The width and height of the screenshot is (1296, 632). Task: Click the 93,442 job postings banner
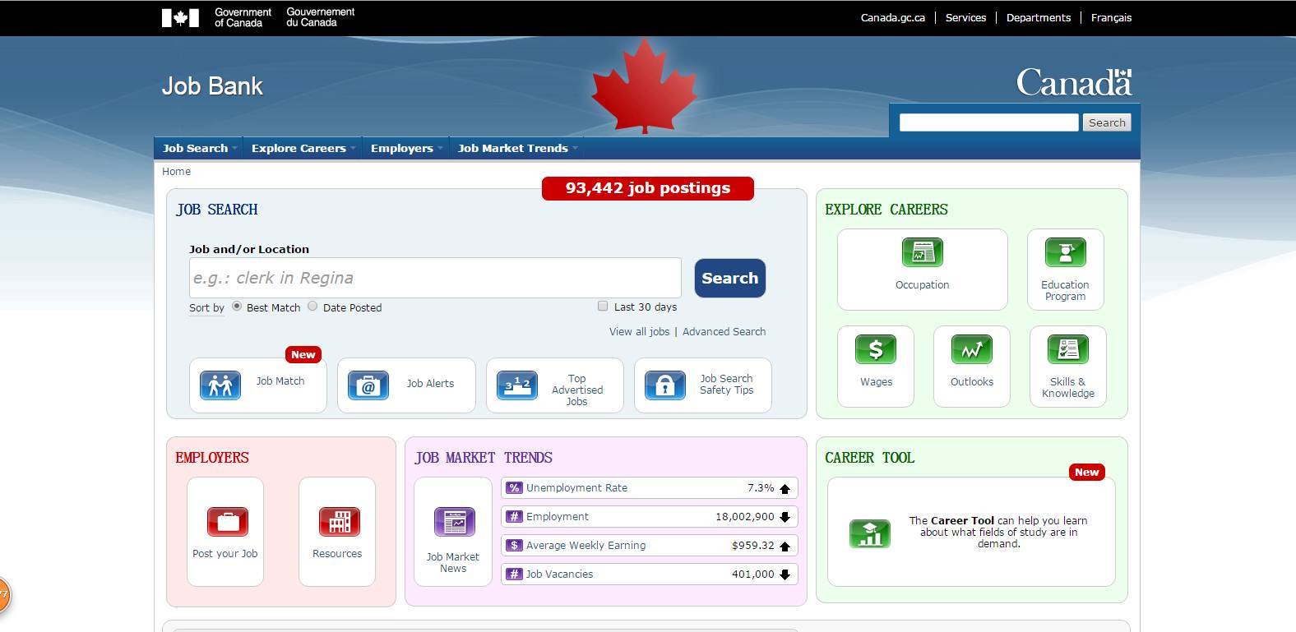coord(648,188)
